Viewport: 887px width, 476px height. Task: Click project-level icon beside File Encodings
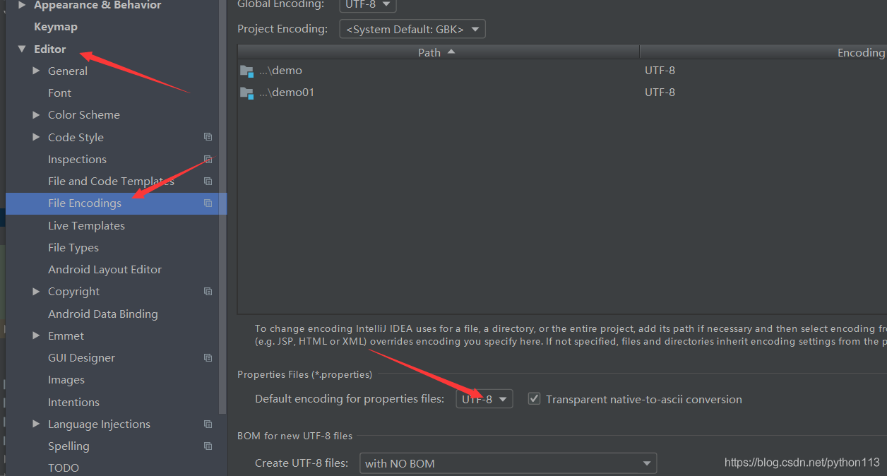point(208,203)
